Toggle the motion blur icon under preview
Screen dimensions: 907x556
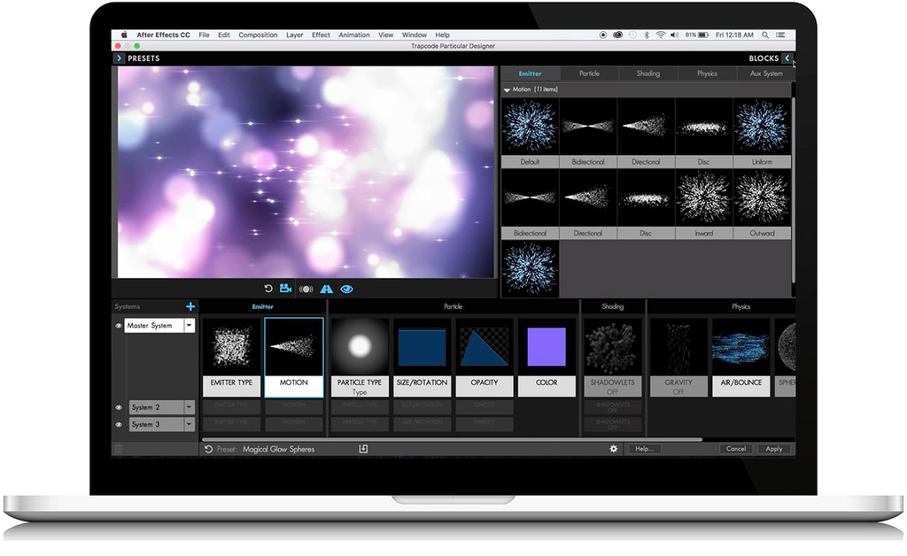[306, 289]
